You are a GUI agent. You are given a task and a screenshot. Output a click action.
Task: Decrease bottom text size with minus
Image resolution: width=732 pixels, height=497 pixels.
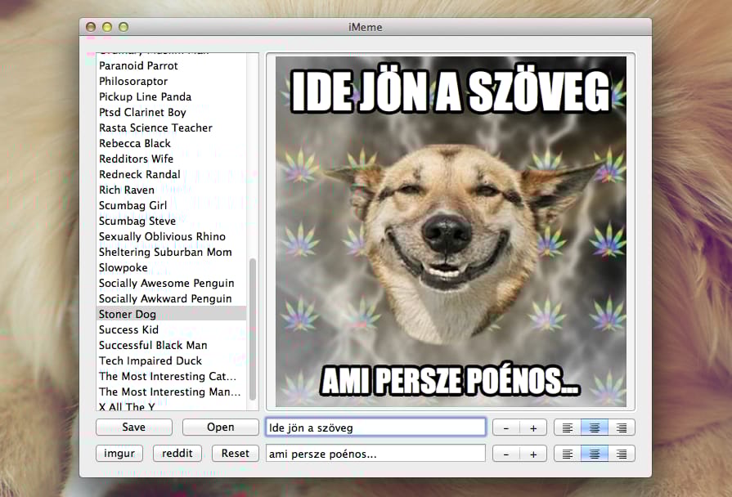(506, 454)
